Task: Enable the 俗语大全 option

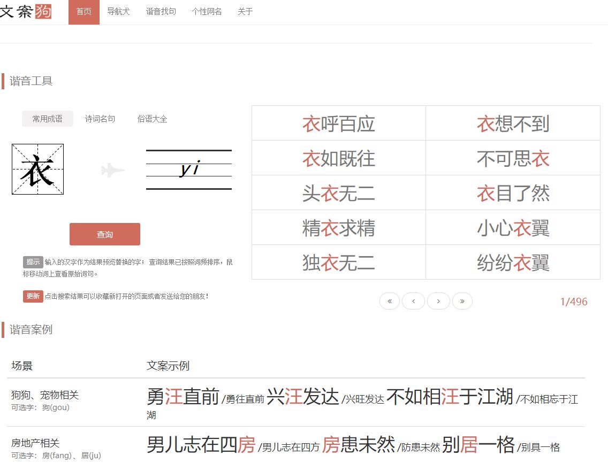Action: click(153, 119)
